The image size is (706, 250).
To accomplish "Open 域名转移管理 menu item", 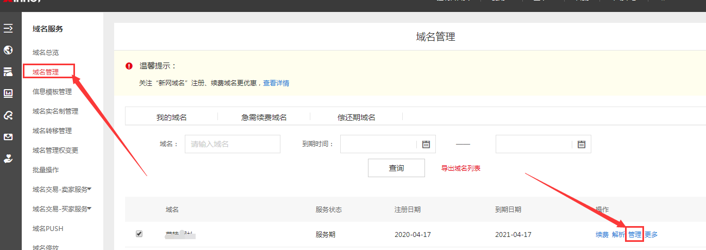I will point(52,130).
